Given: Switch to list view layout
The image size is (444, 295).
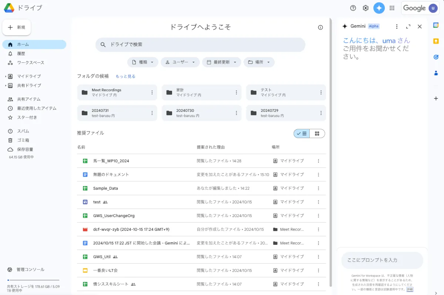Looking at the screenshot, I should pos(302,134).
